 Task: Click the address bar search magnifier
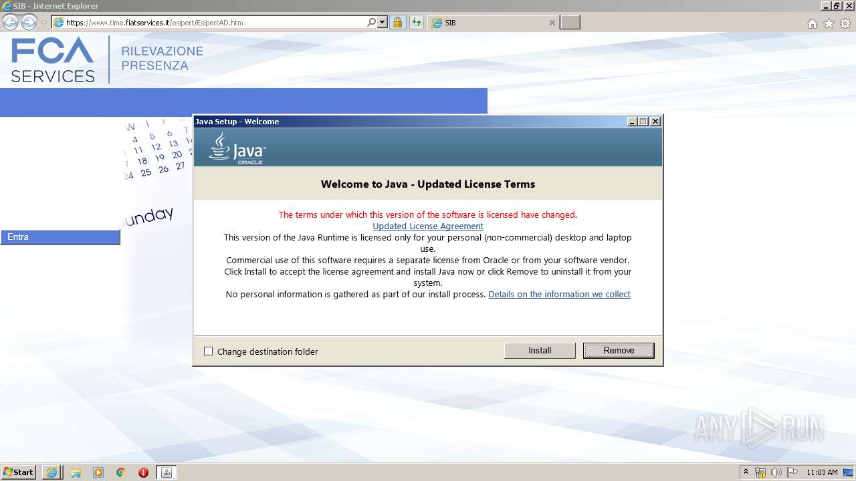point(372,23)
